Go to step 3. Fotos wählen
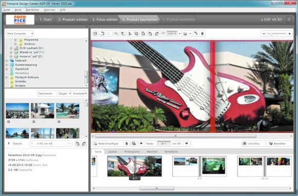The image size is (298, 196). [105, 19]
